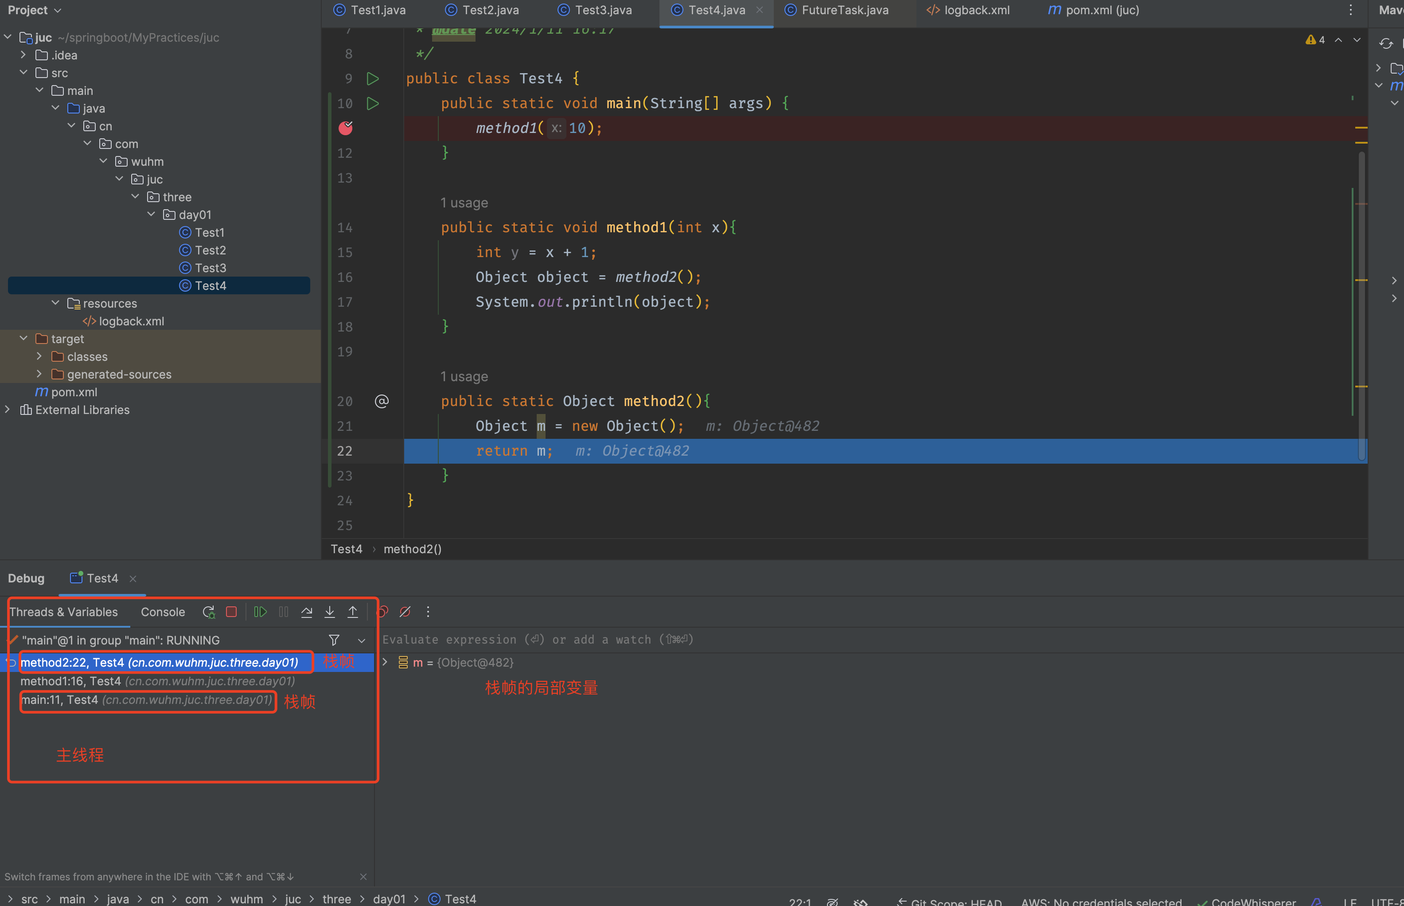Open logback.xml in project tree
The image size is (1404, 906).
123,321
